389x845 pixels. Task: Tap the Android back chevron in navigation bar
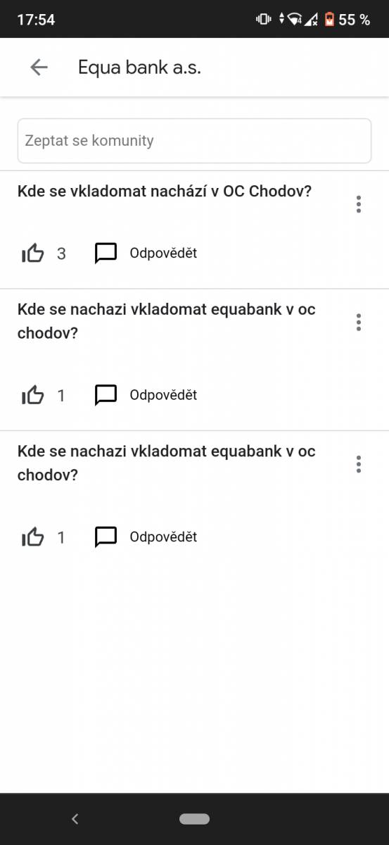coord(75,819)
